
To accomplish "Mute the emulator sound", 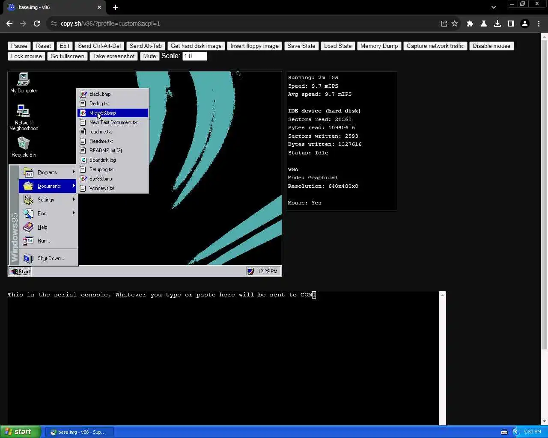I will (x=149, y=56).
